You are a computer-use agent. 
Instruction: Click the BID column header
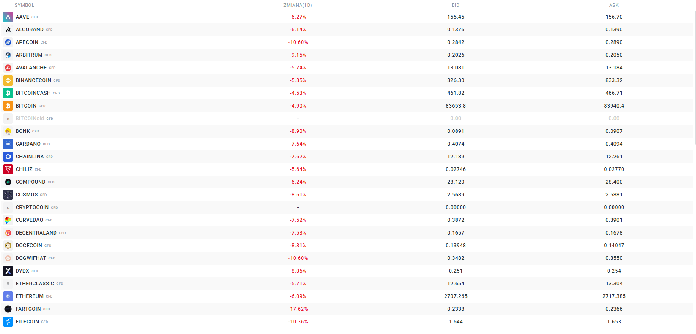[456, 5]
